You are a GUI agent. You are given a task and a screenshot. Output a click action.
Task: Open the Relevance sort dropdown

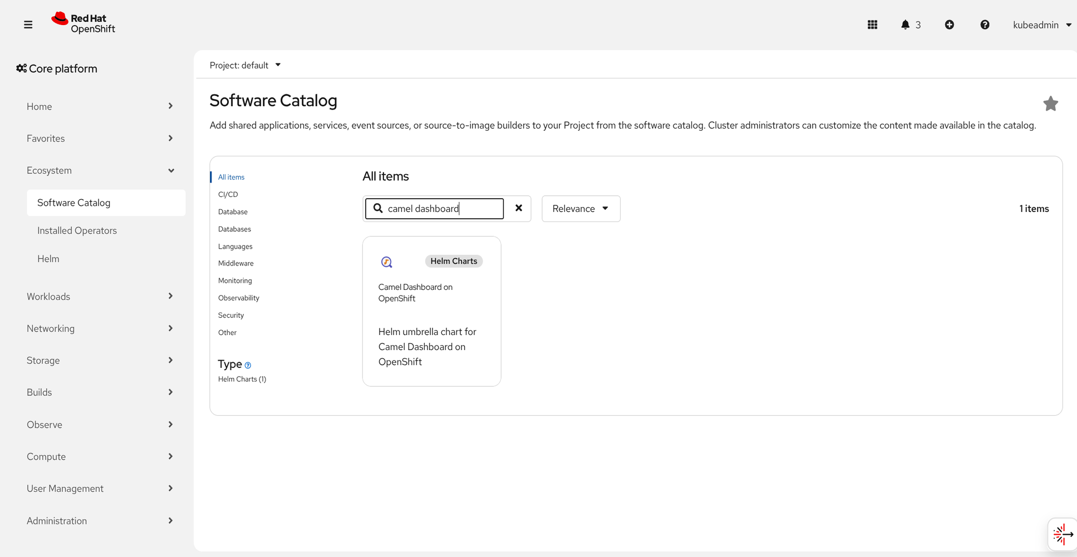click(581, 209)
